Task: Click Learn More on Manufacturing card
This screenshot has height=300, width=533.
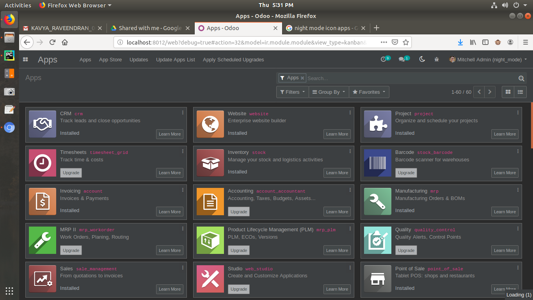Action: tap(505, 212)
